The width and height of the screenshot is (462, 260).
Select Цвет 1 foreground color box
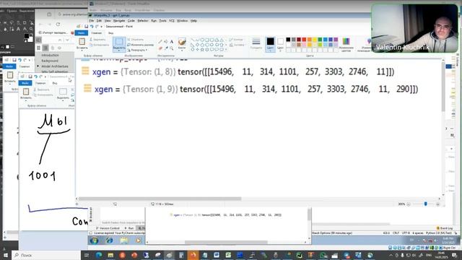(270, 44)
